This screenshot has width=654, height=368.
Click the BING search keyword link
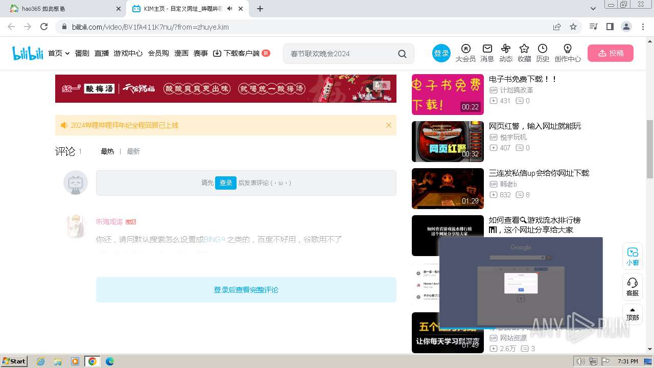(x=214, y=239)
